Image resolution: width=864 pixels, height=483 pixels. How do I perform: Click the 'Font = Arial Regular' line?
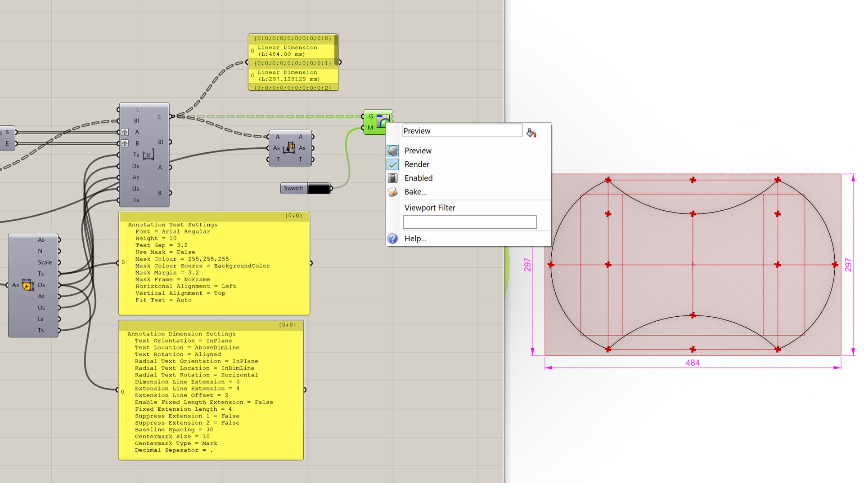[173, 232]
